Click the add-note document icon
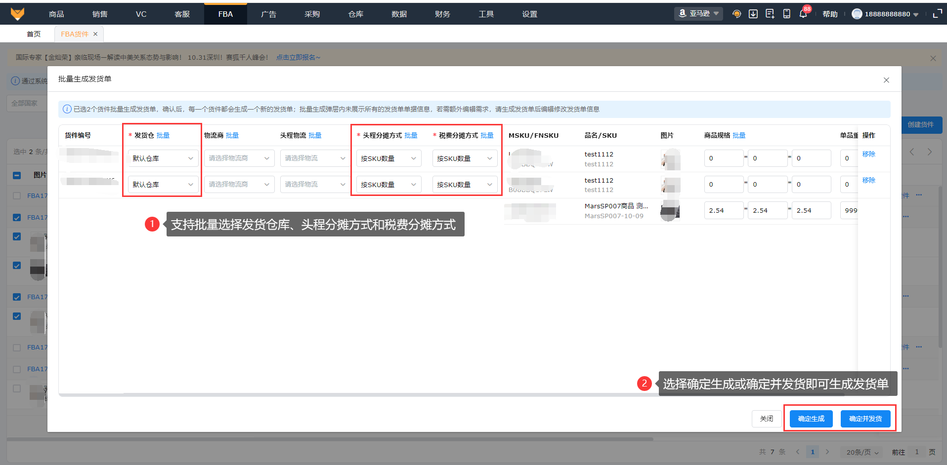Image resolution: width=947 pixels, height=465 pixels. click(x=770, y=14)
